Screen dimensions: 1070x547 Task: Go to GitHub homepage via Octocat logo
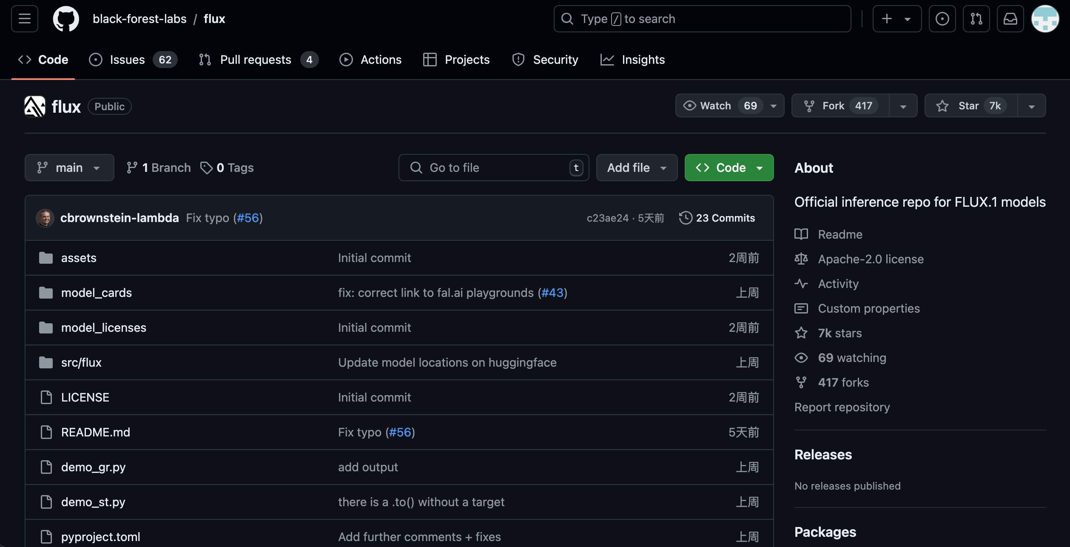(x=66, y=19)
